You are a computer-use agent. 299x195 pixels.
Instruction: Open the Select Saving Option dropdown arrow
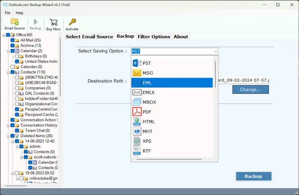tap(215, 52)
